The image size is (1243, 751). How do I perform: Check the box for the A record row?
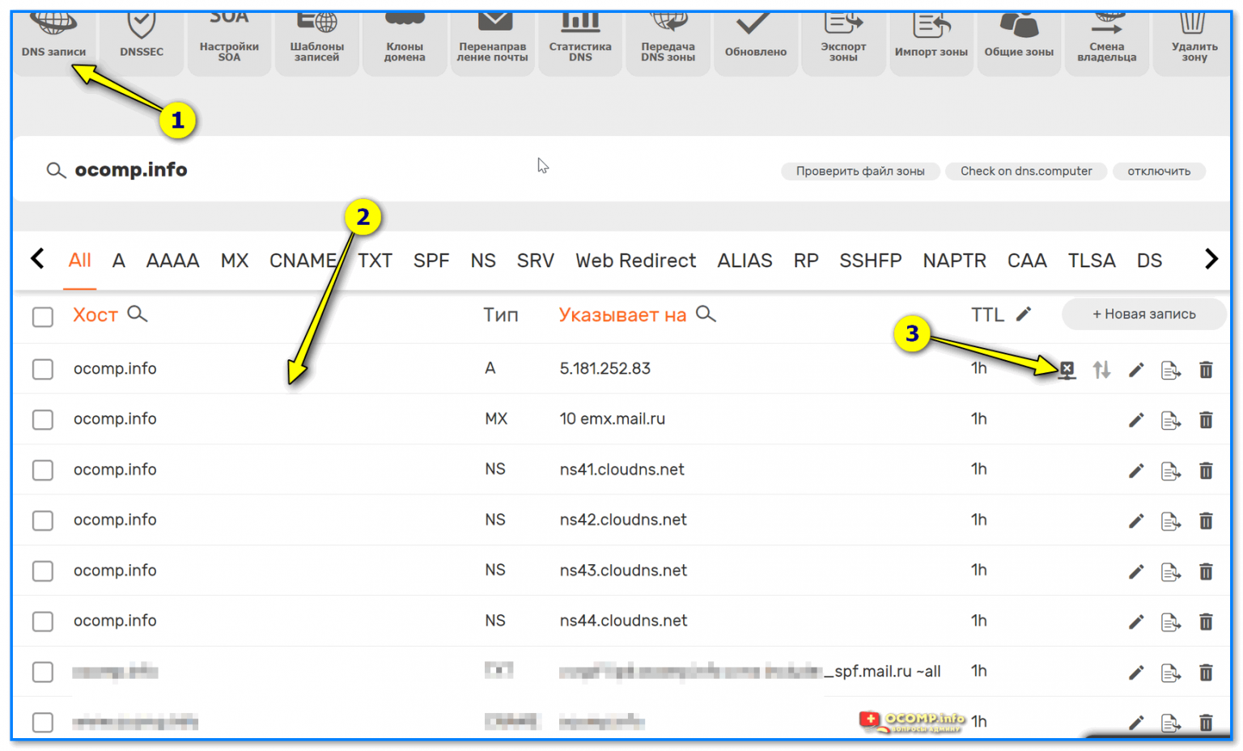coord(43,369)
